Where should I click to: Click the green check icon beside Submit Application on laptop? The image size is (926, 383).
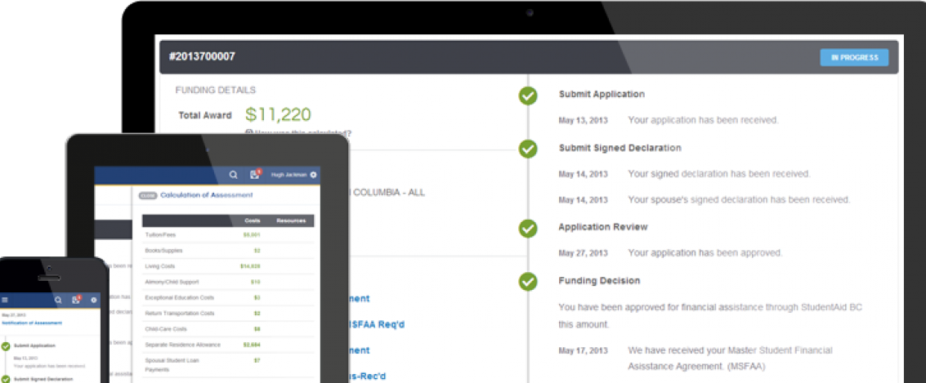pyautogui.click(x=528, y=96)
